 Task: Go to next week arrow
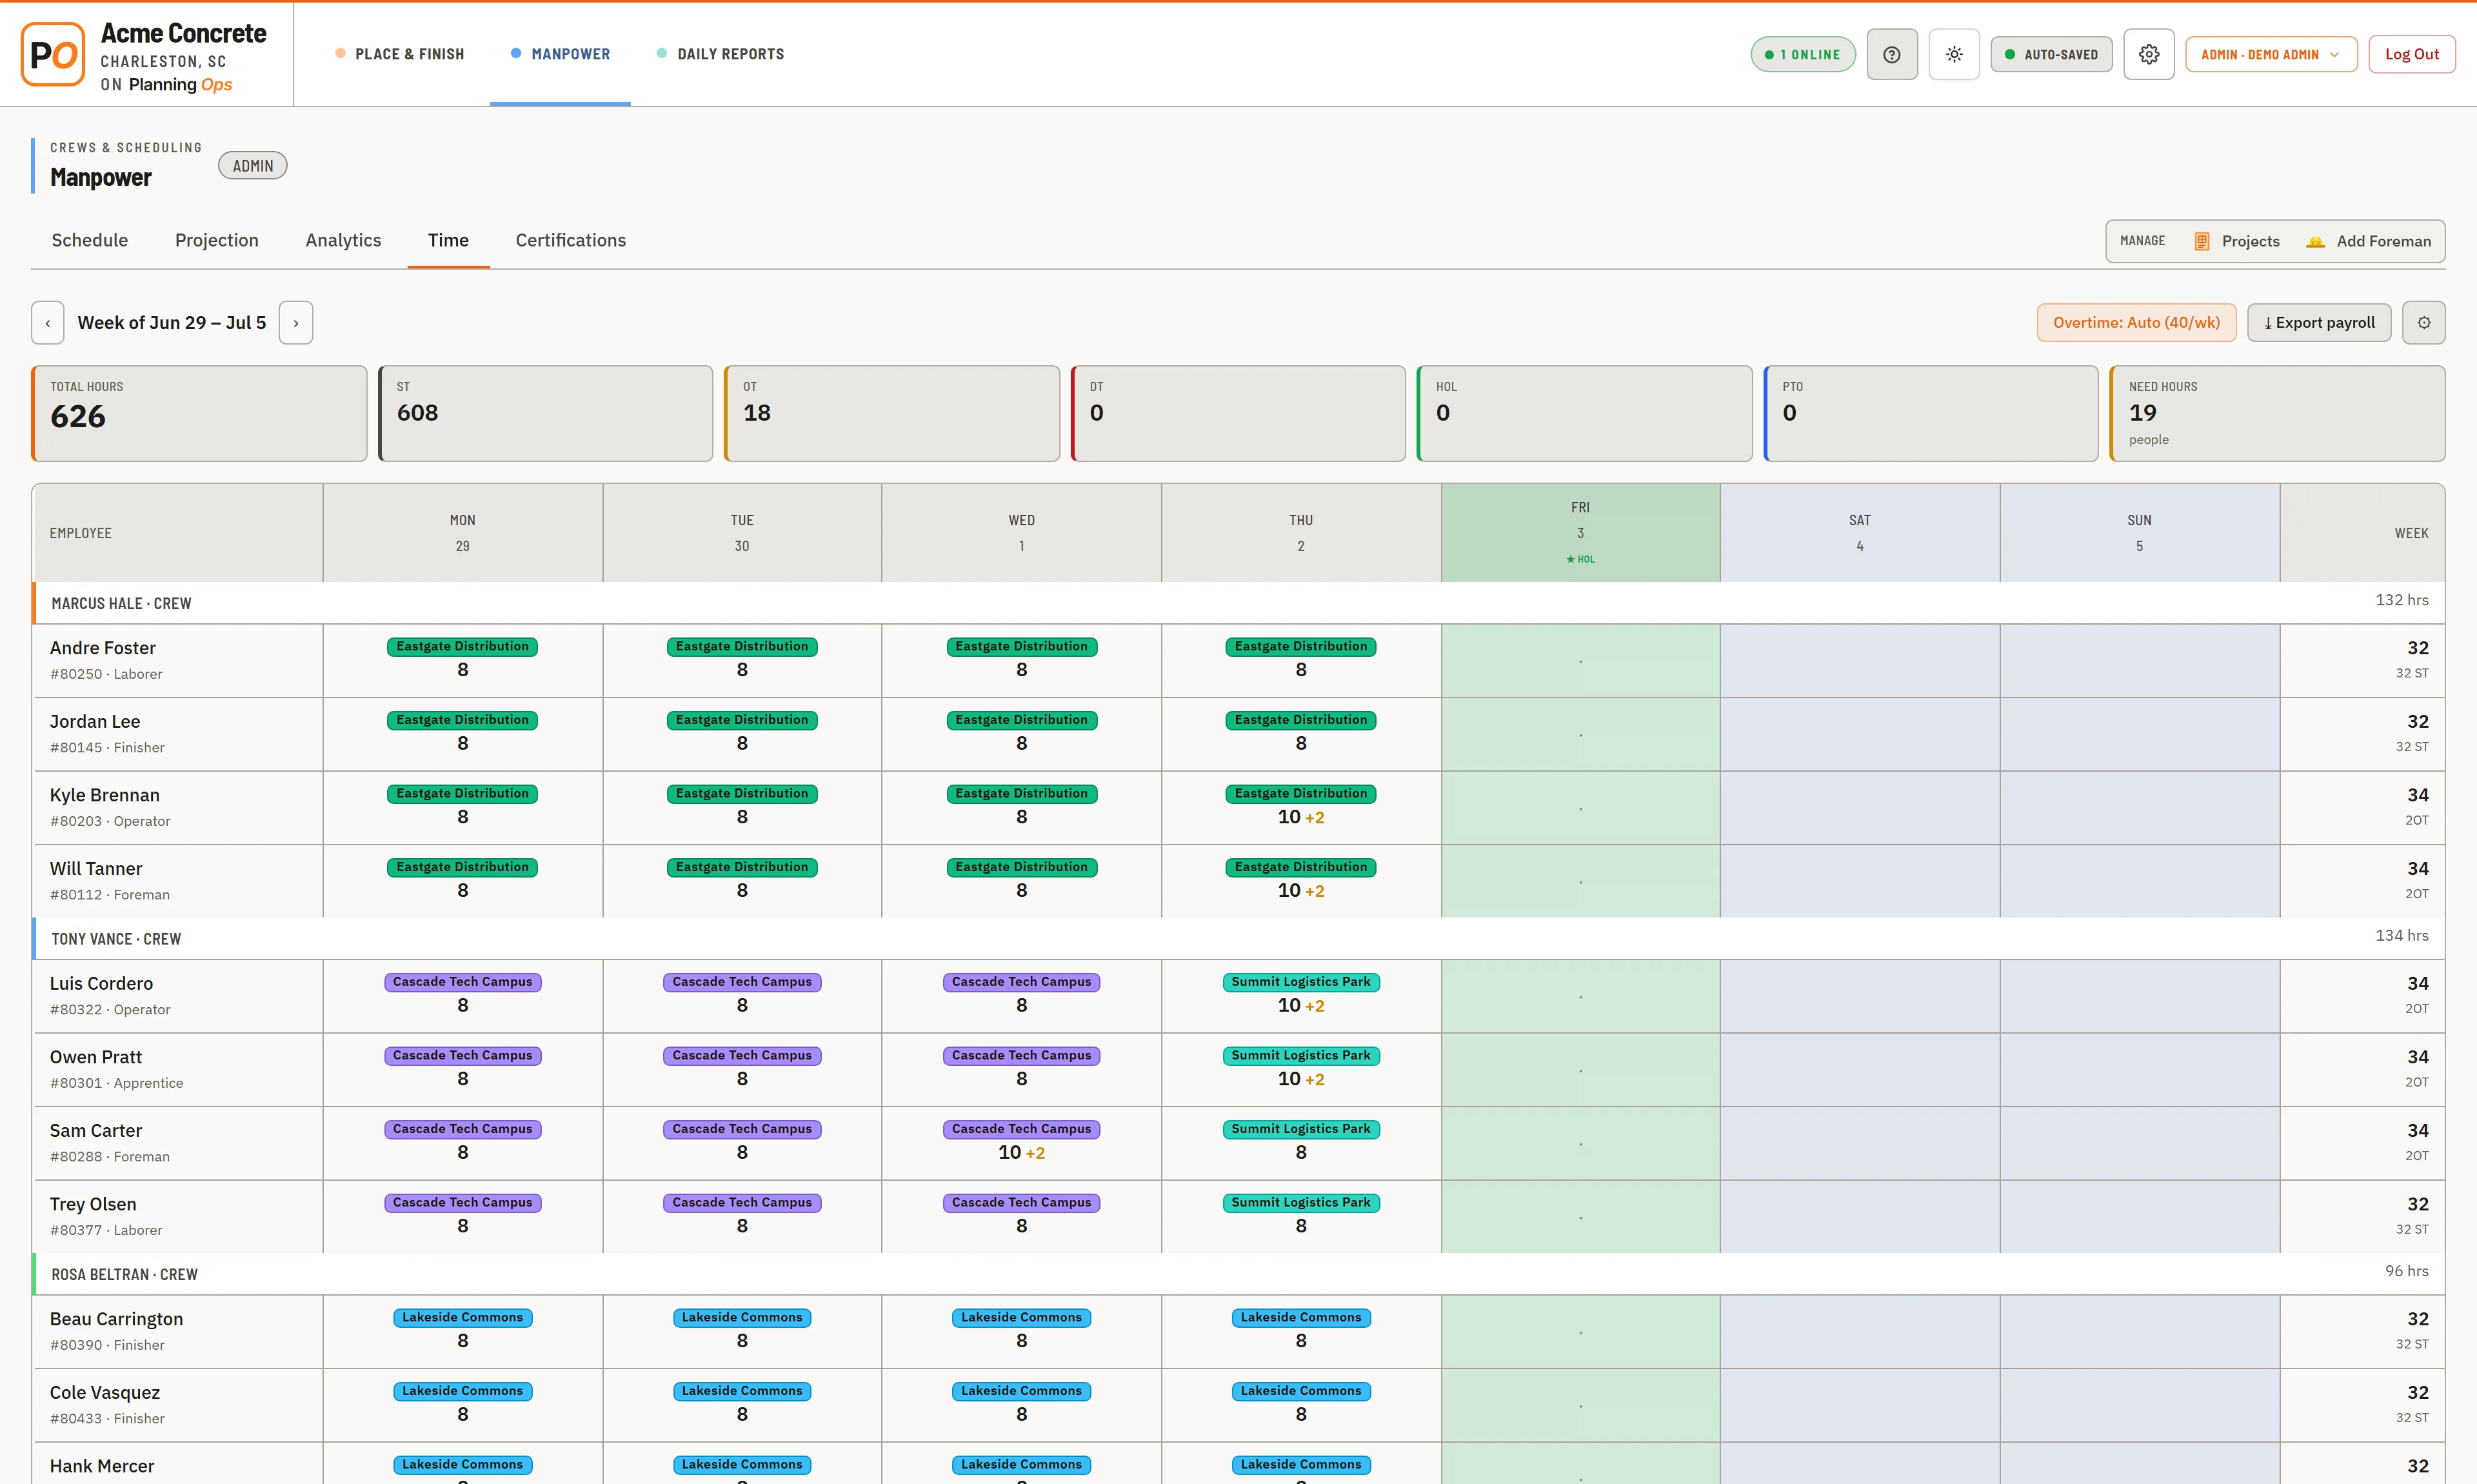[296, 323]
